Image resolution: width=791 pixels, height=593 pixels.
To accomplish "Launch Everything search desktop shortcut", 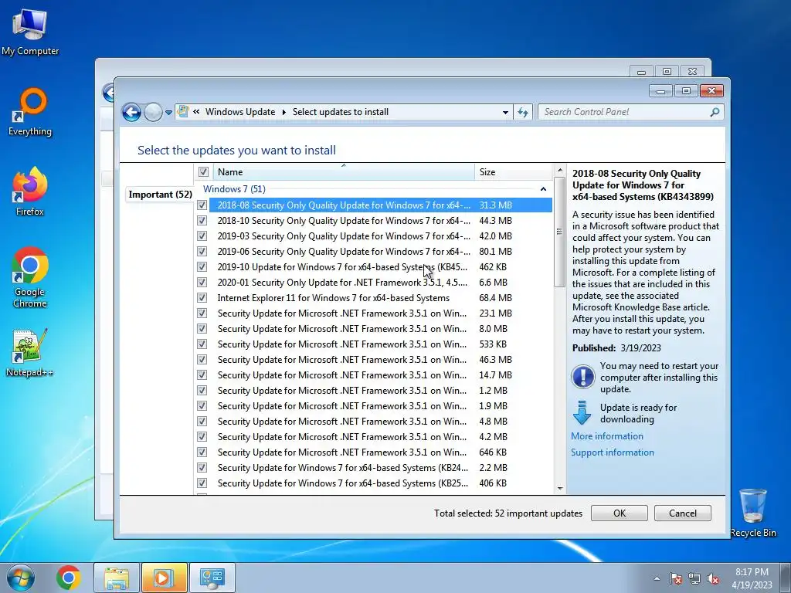I will coord(30,112).
